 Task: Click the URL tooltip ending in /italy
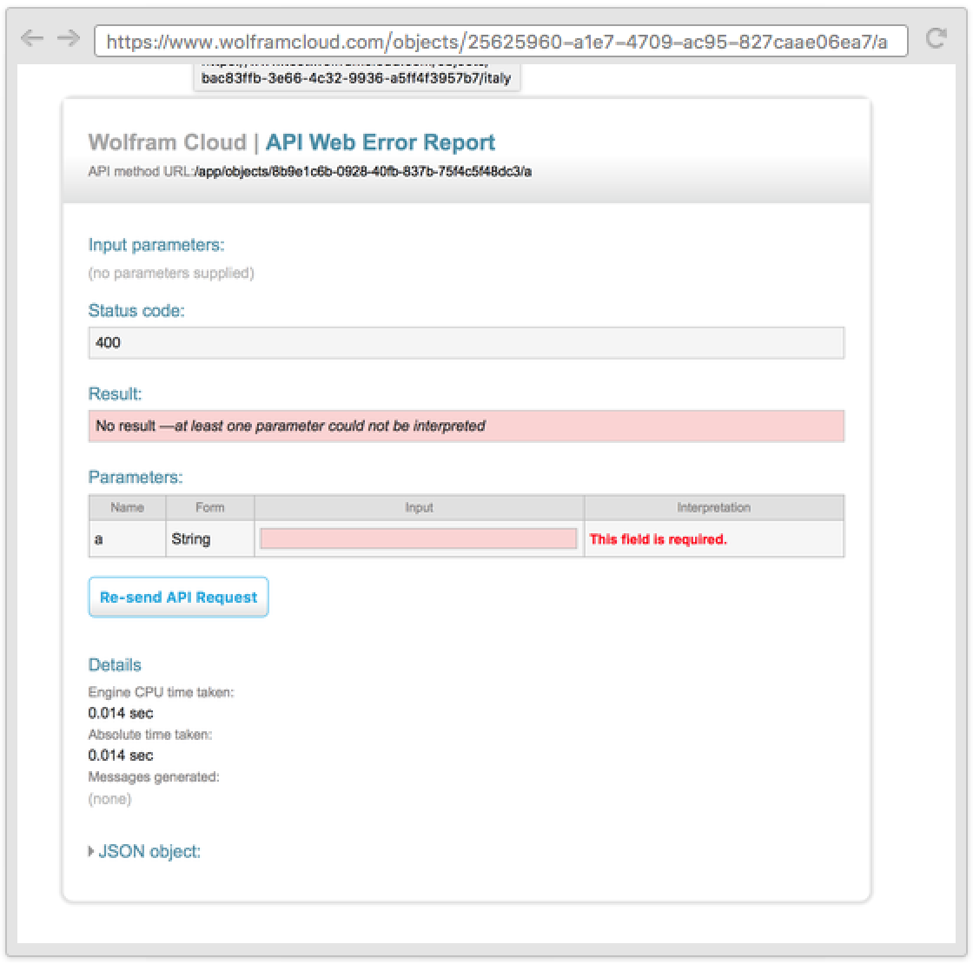356,78
